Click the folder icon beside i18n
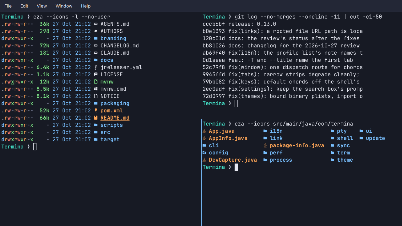The width and height of the screenshot is (402, 226). point(265,131)
